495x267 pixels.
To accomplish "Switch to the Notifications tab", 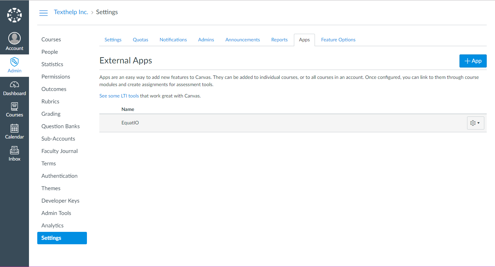I will click(173, 40).
